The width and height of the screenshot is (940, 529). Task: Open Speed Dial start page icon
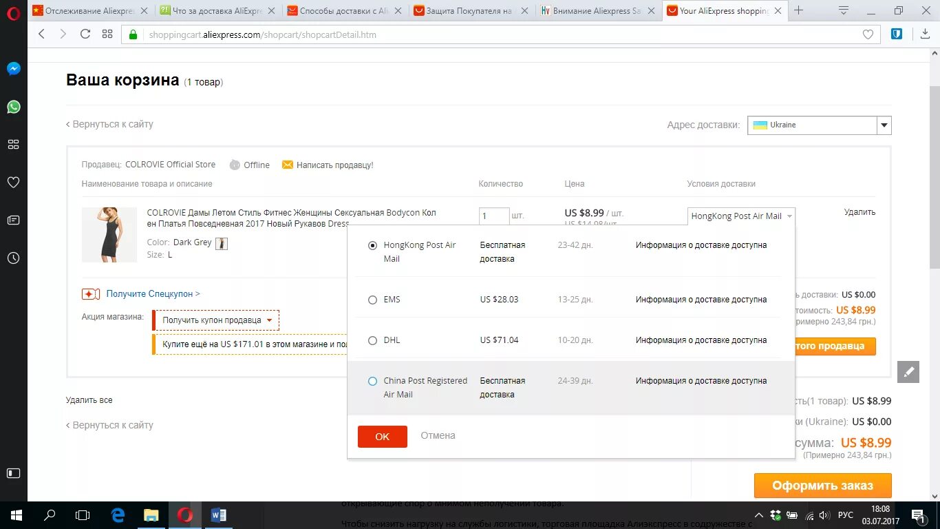click(x=107, y=34)
